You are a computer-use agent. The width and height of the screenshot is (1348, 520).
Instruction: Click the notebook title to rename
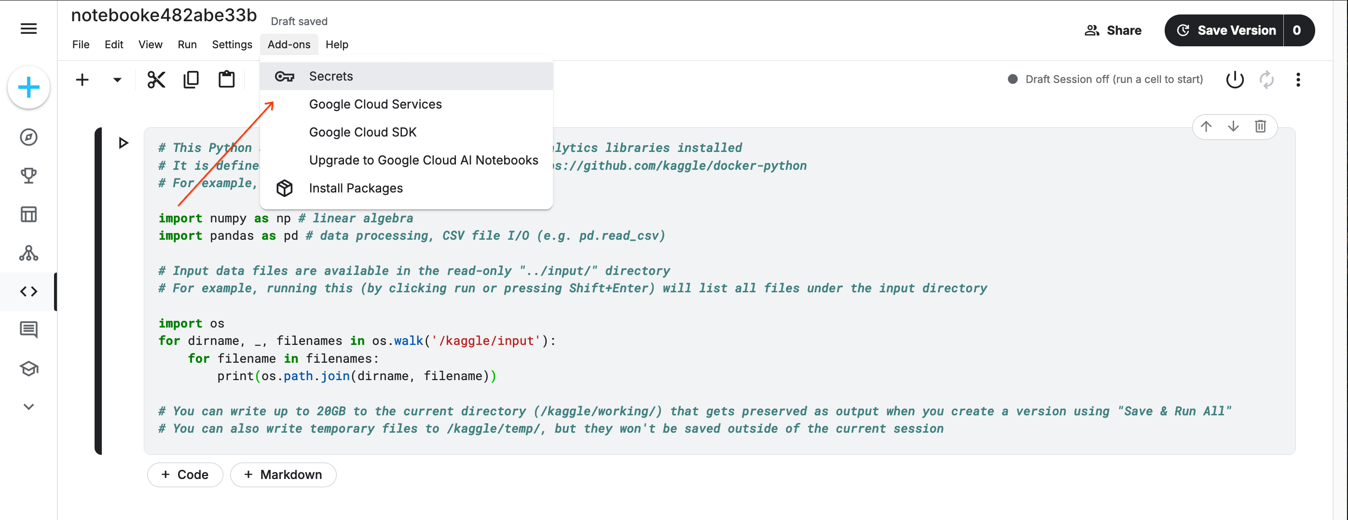tap(164, 16)
